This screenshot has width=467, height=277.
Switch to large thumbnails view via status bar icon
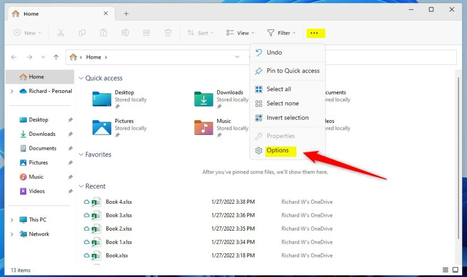tap(455, 270)
